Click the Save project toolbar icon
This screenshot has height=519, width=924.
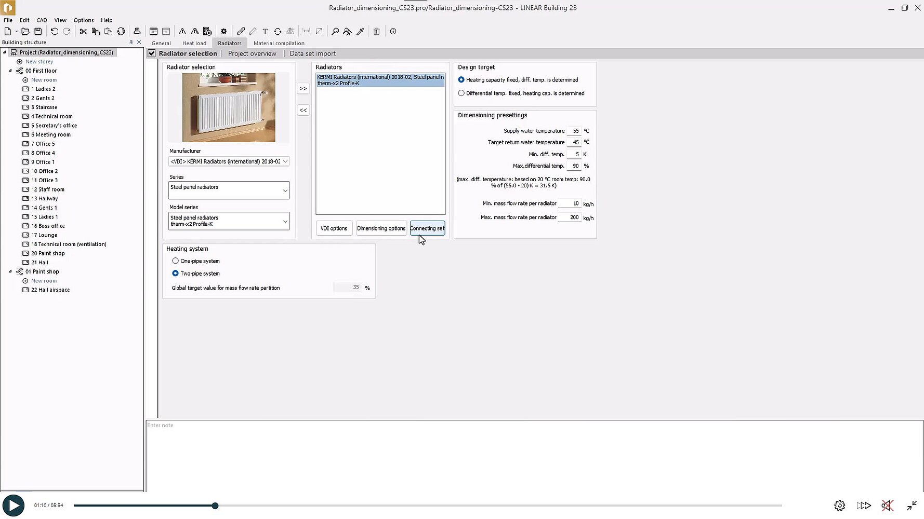pyautogui.click(x=38, y=32)
